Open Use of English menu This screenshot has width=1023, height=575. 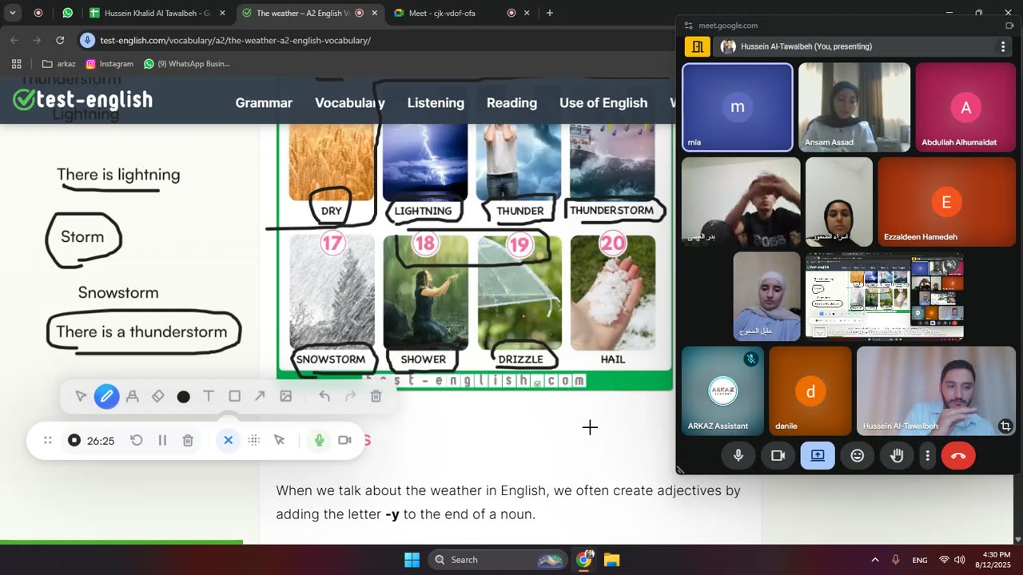[603, 103]
